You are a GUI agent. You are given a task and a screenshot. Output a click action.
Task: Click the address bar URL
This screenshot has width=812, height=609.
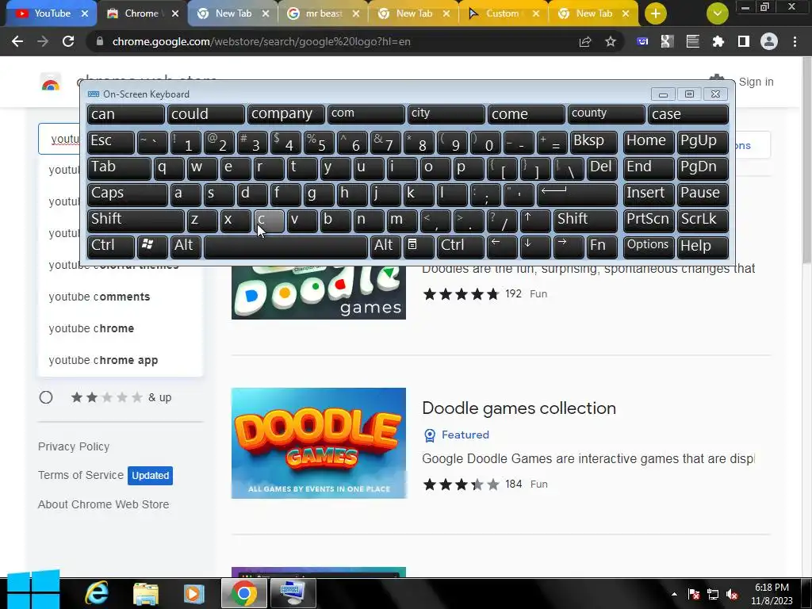(261, 41)
